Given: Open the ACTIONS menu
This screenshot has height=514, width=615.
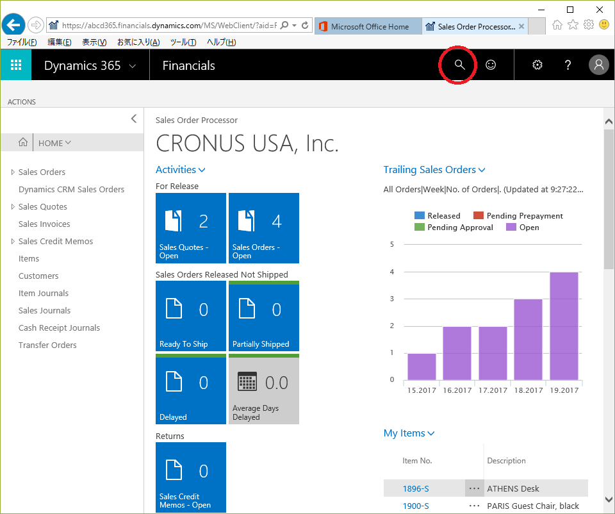Looking at the screenshot, I should [22, 102].
